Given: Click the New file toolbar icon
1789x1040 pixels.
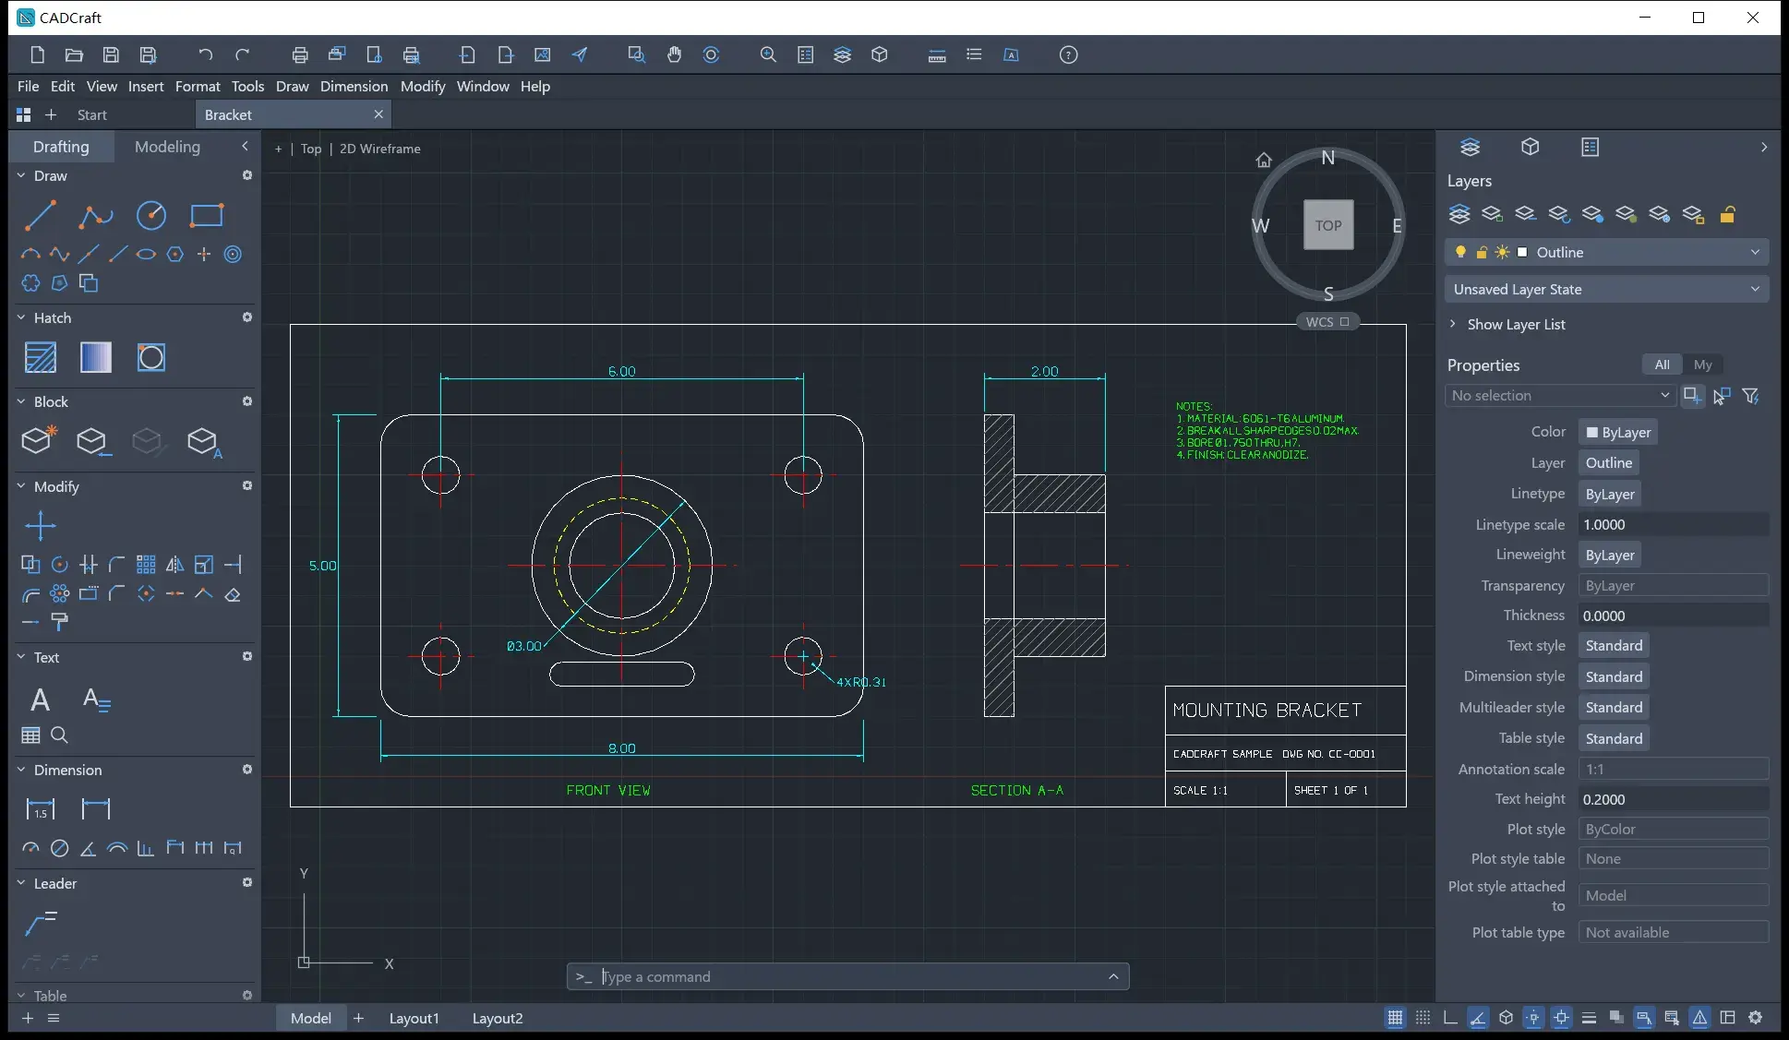Looking at the screenshot, I should click(37, 55).
